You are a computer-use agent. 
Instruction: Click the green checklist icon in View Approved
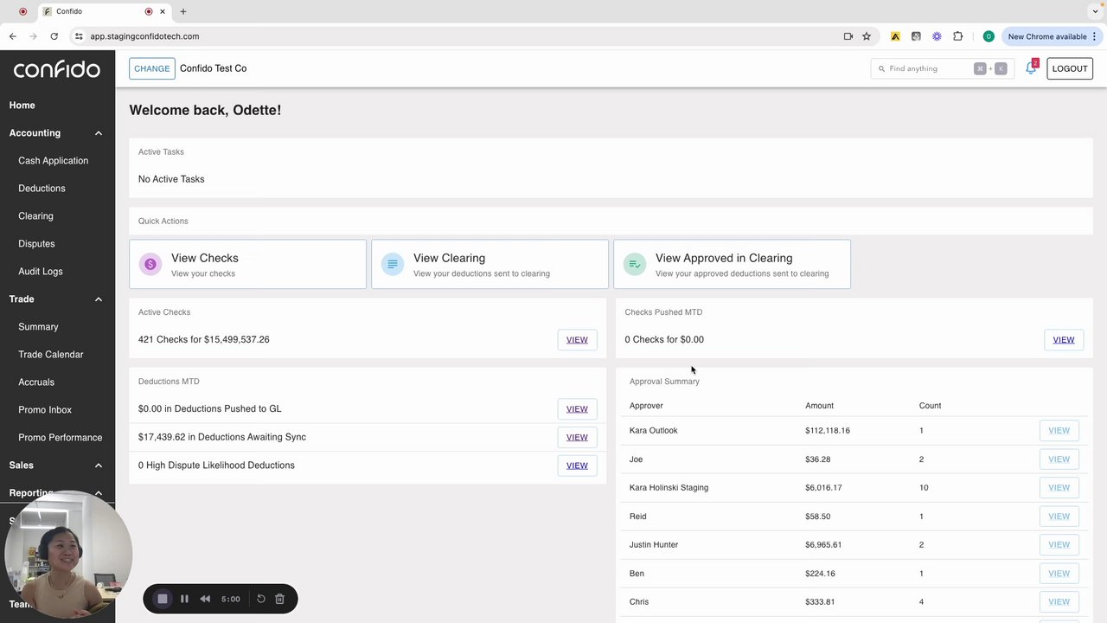(x=635, y=264)
